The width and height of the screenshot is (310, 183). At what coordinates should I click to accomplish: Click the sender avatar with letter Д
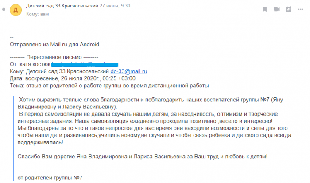16,9
